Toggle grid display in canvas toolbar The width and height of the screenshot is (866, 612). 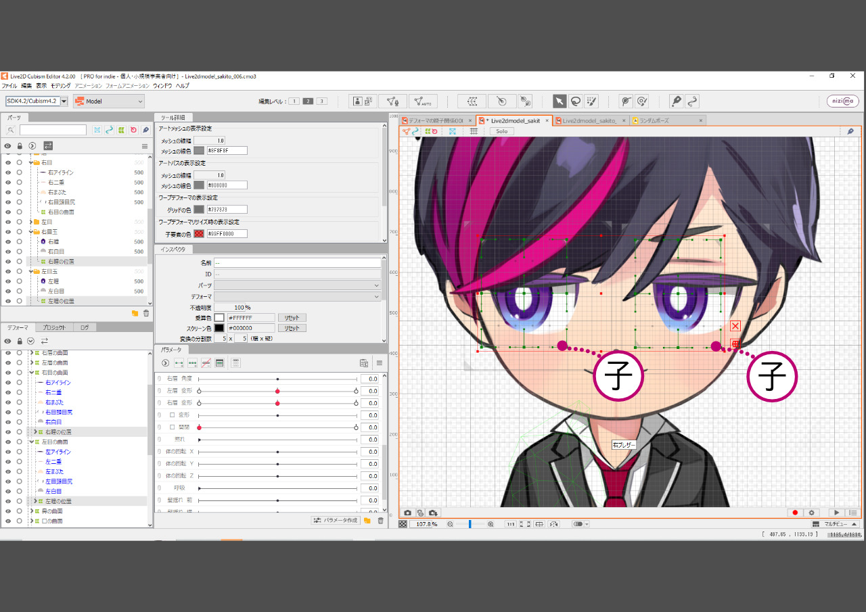click(474, 131)
